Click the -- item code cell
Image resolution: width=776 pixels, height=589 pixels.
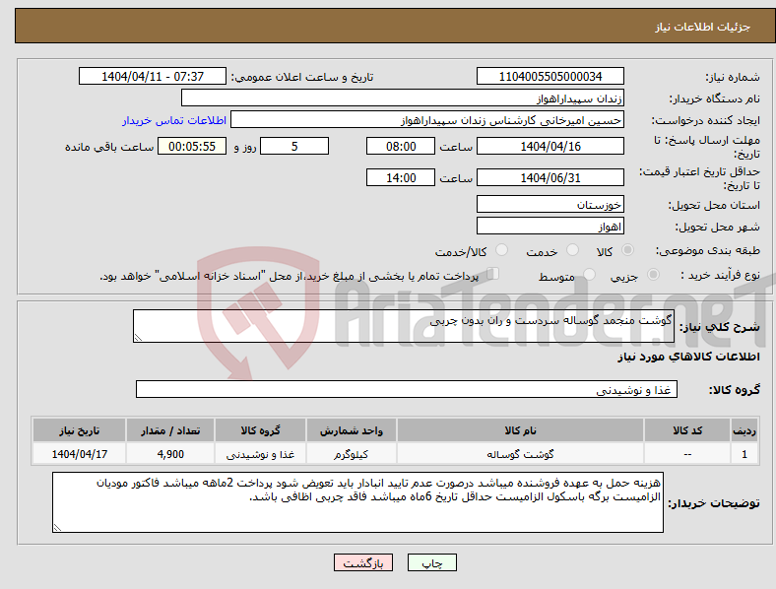[687, 453]
